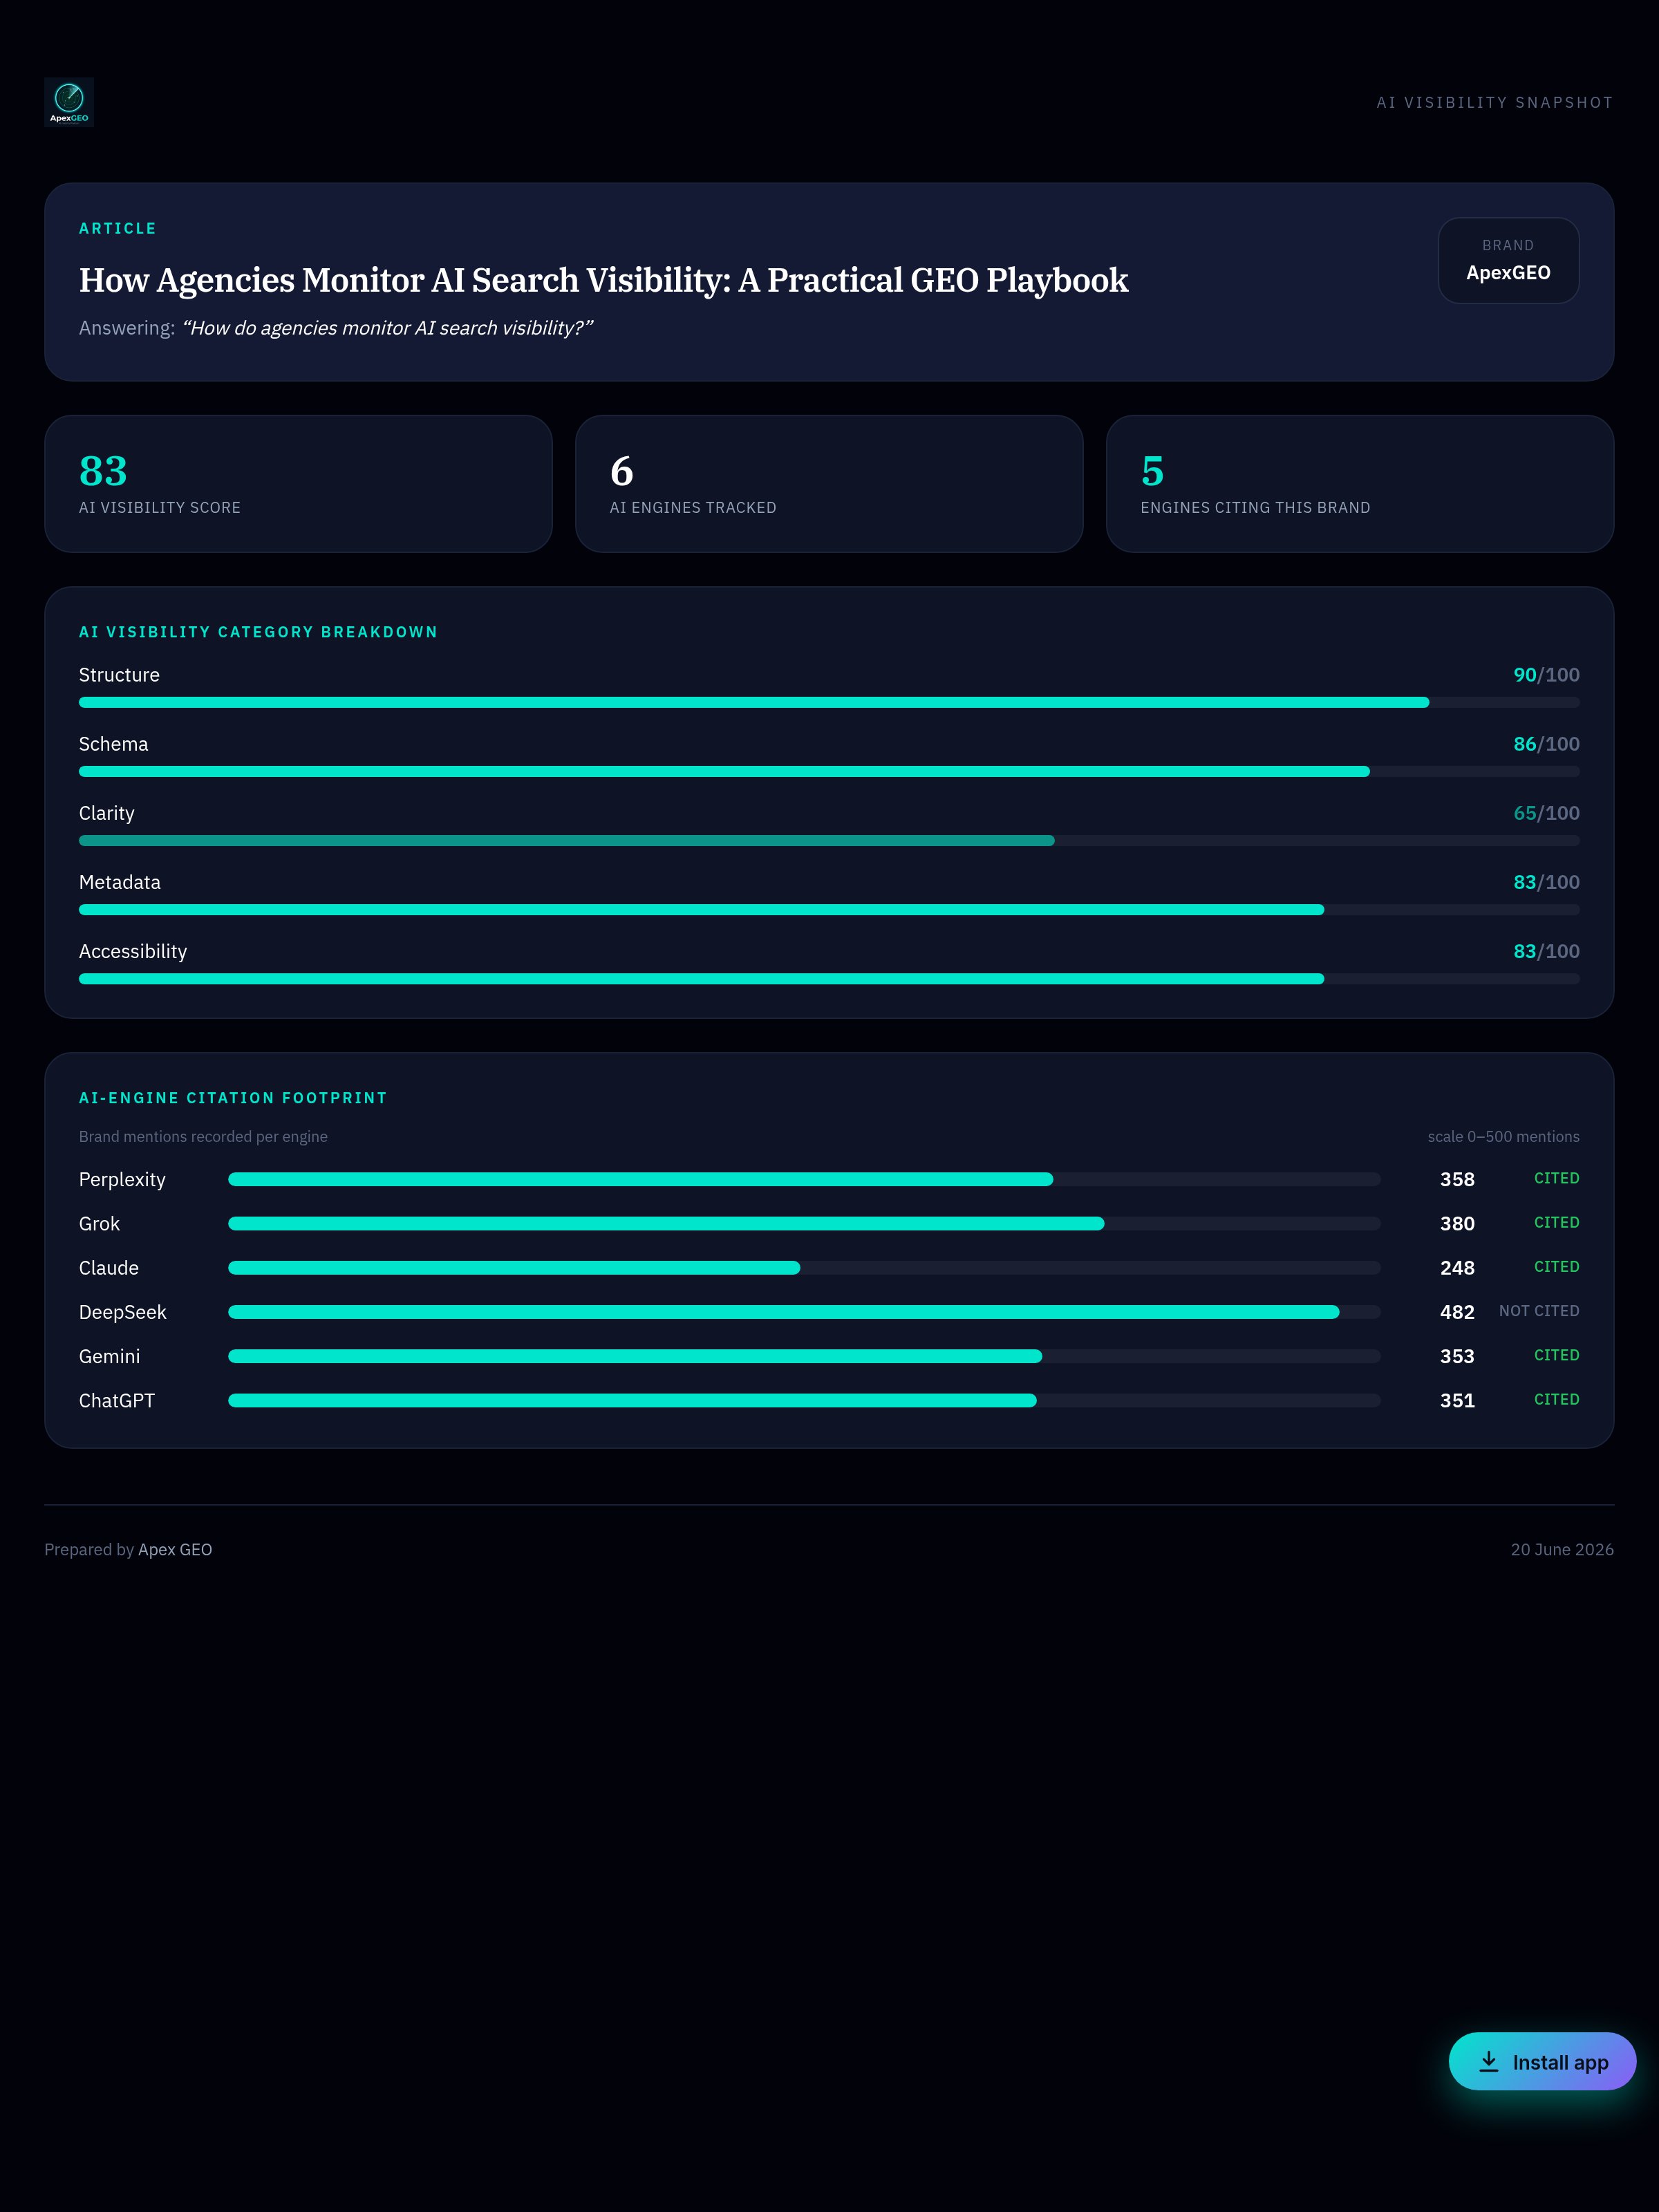Click the Structure category label
Image resolution: width=1659 pixels, height=2212 pixels.
pos(119,675)
